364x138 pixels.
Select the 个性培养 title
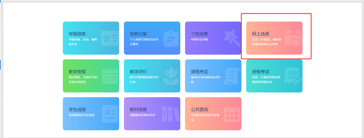pos(199,34)
